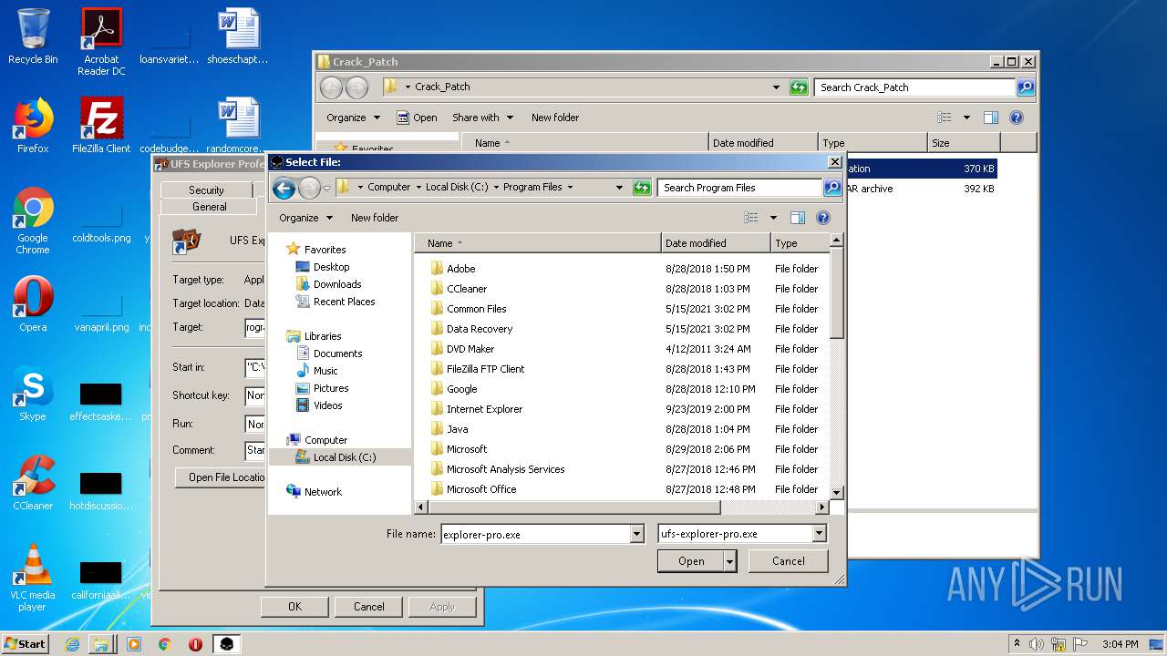Open views dropdown arrow in Select File dialog
Viewport: 1167px width, 656px height.
pos(773,218)
